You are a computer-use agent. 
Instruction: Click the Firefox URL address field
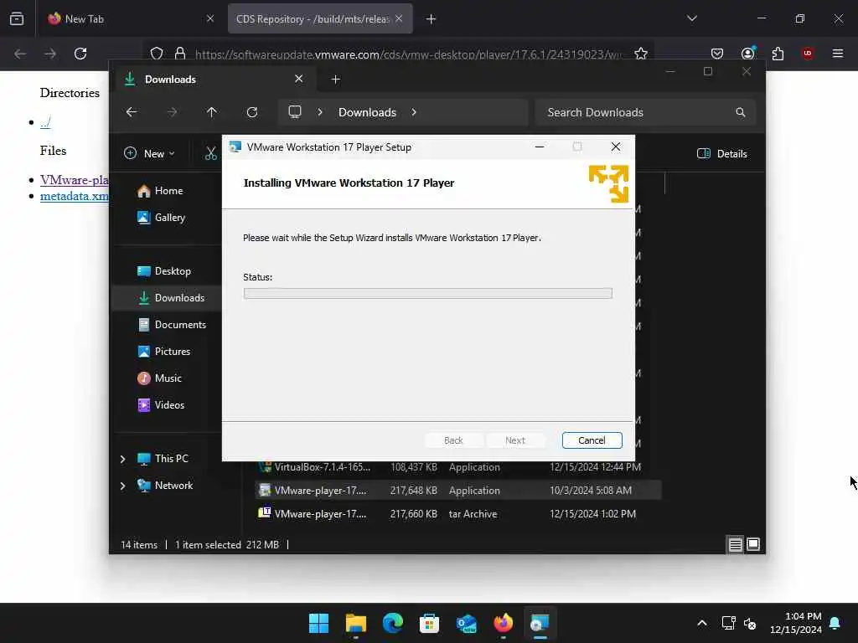tap(408, 54)
